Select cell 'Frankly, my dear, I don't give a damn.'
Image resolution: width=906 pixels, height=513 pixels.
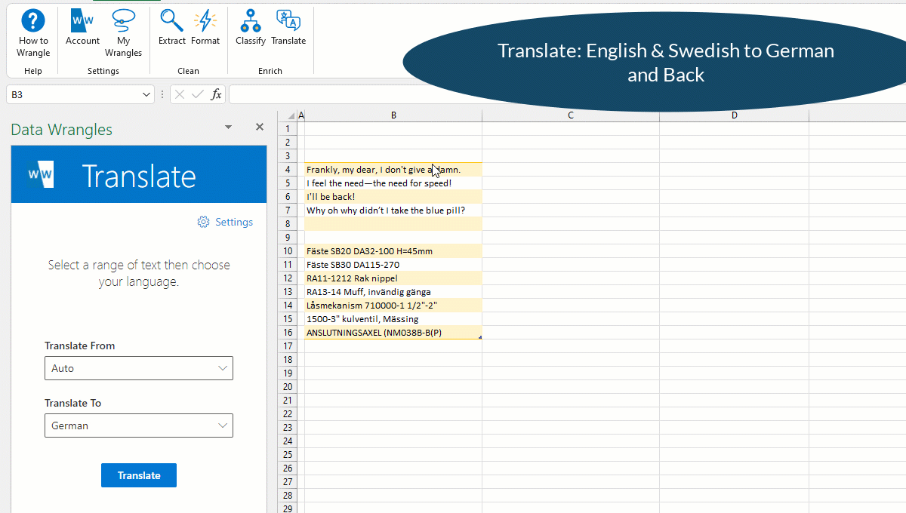click(393, 170)
